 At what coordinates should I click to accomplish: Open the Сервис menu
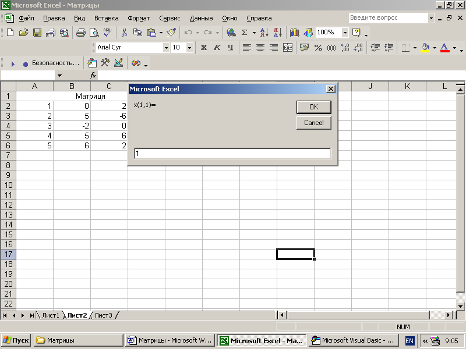tap(170, 18)
